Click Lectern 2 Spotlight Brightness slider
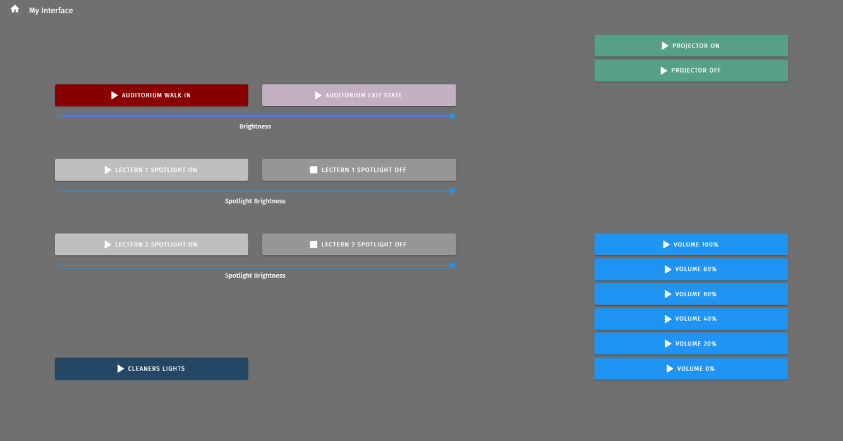The width and height of the screenshot is (843, 441). 255,265
